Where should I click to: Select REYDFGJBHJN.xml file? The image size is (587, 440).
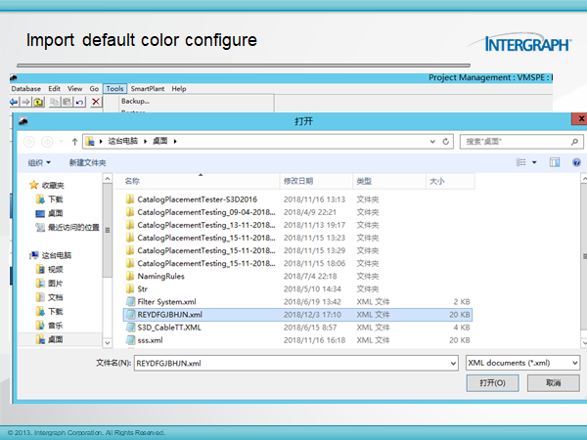coord(297,315)
